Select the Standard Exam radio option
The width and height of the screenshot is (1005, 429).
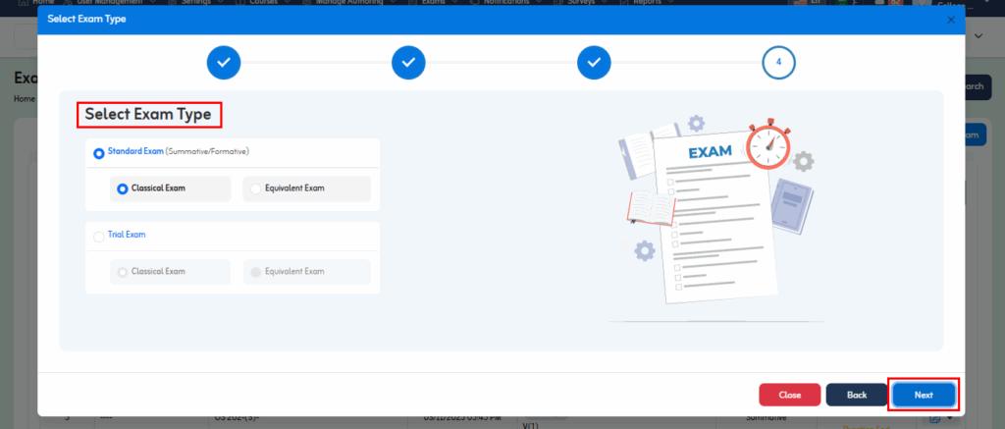point(98,153)
